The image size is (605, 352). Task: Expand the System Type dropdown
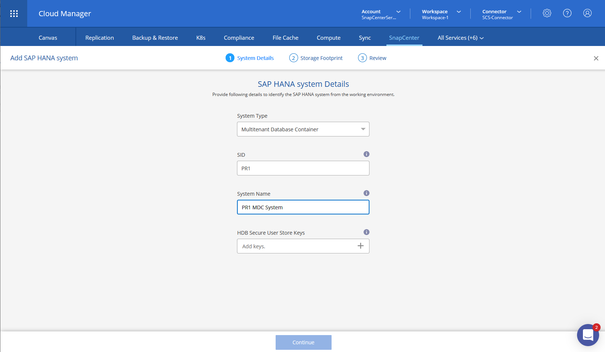tap(303, 129)
